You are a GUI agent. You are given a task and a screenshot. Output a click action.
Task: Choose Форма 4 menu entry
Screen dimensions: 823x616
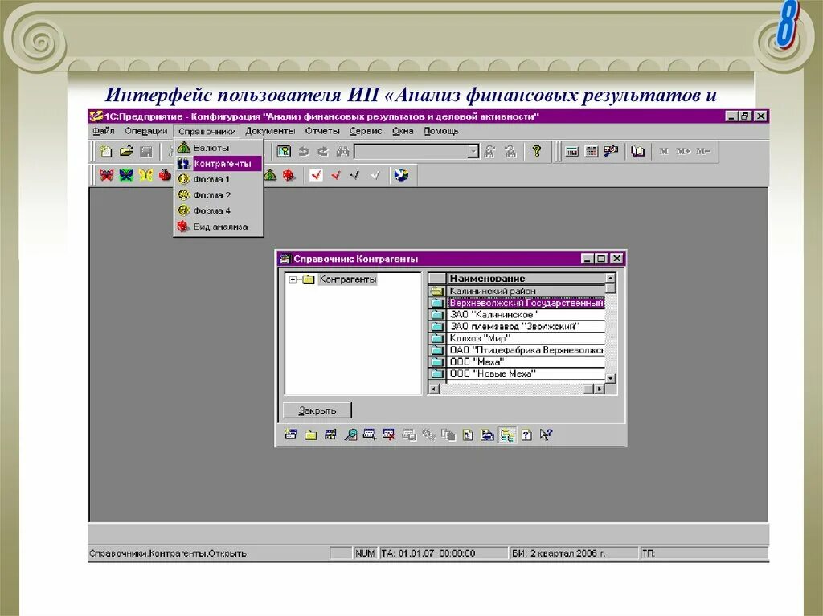(219, 211)
